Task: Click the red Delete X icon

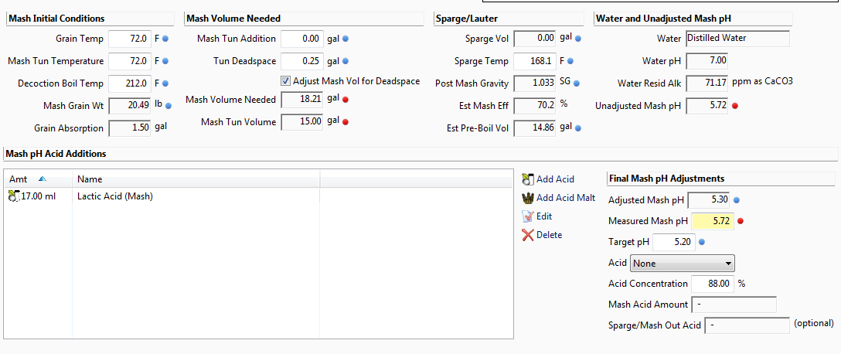Action: click(x=528, y=235)
